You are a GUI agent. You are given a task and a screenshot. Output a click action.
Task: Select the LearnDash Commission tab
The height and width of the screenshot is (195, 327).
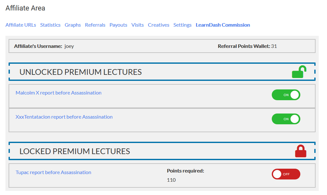[x=223, y=25]
